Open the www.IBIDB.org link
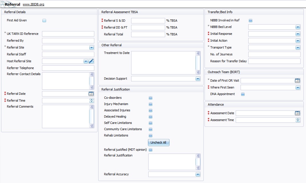The width and height of the screenshot is (306, 183). click(x=33, y=5)
